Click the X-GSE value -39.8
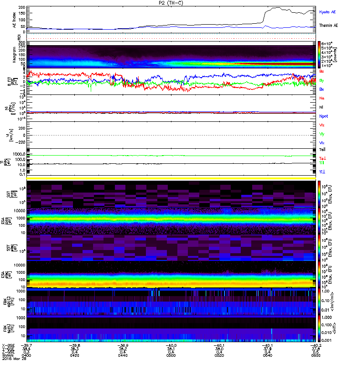This screenshot has width=342, height=365. [x=74, y=345]
